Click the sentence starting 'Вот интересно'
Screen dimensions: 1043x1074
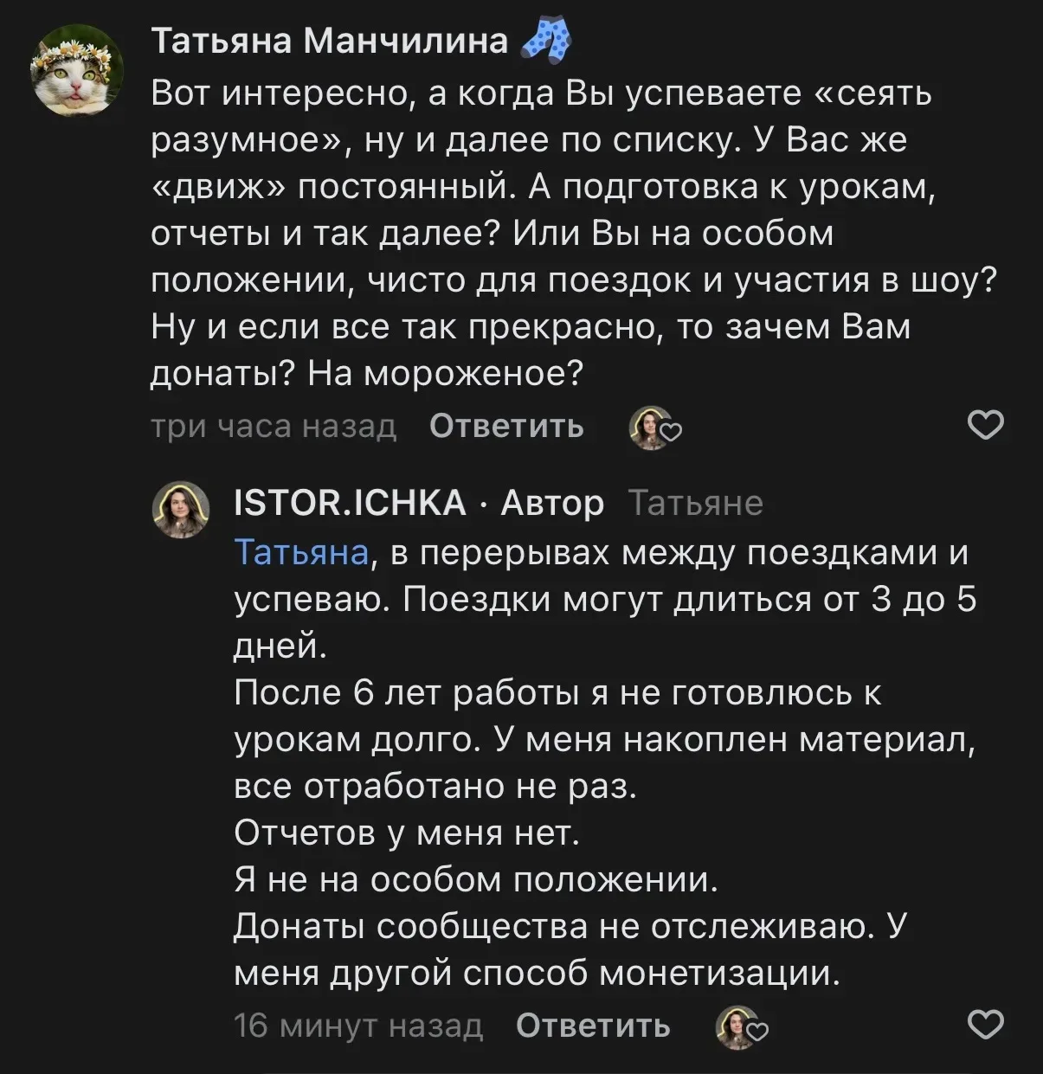[541, 93]
